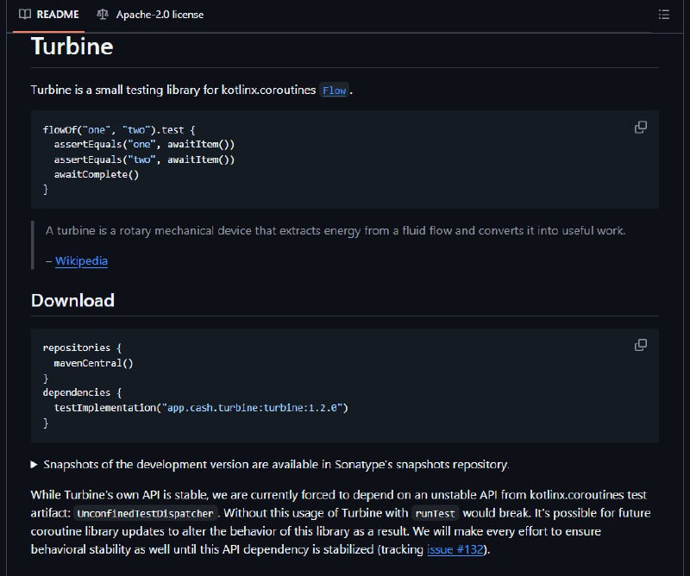The image size is (690, 576).
Task: Click the awaitComplete() line
Action: point(97,175)
